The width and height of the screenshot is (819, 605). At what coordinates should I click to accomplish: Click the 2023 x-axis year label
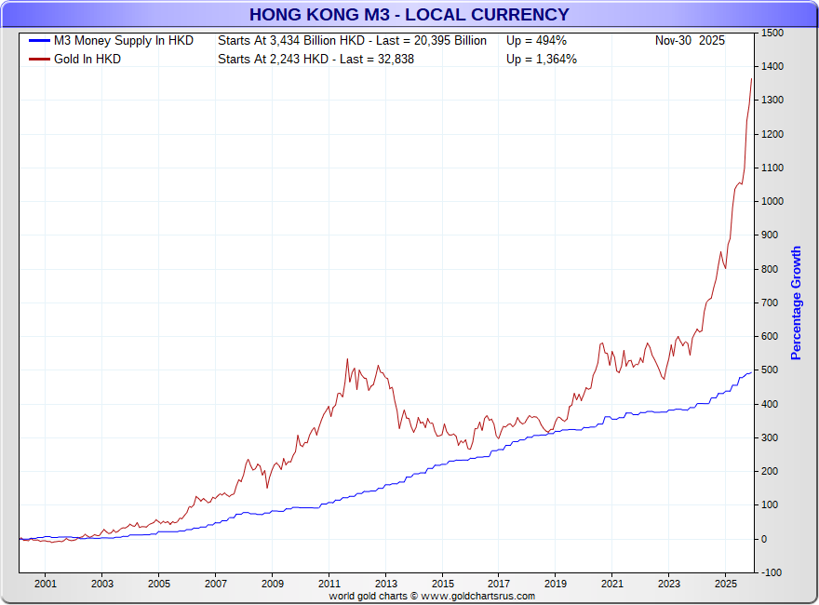click(x=669, y=584)
